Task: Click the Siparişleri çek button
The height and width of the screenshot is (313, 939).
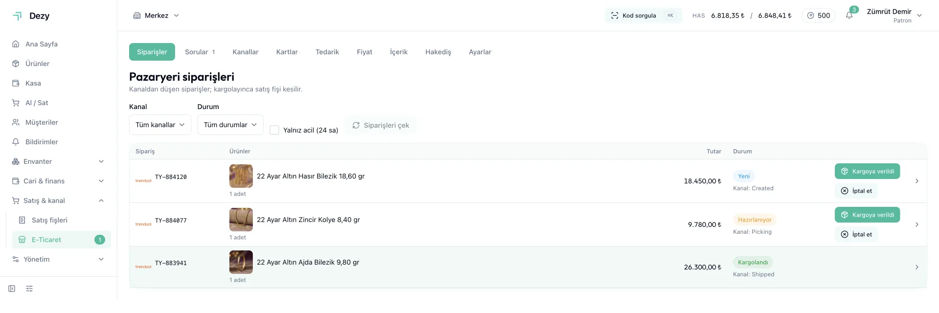Action: [x=380, y=125]
